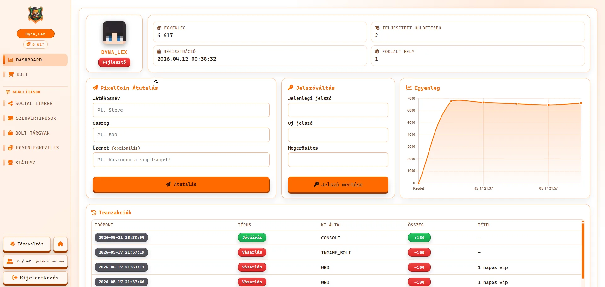
Task: Click the Szervertípusok server icon
Action: point(11,118)
